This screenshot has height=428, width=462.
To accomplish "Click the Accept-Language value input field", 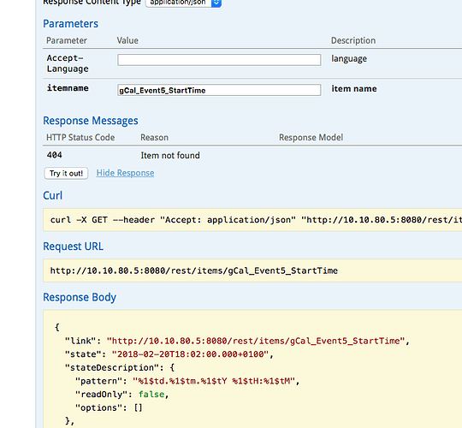I will pyautogui.click(x=219, y=60).
